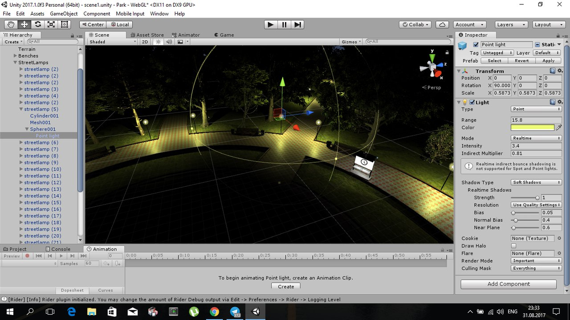Toggle scene audio speaker icon
Screen dimensions: 570x320
coord(169,42)
